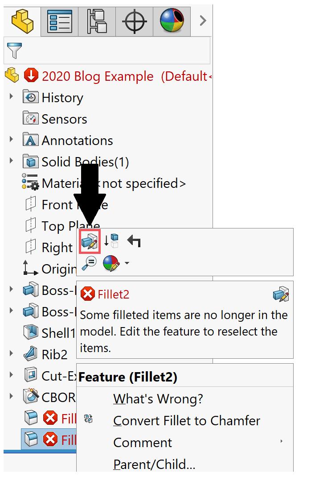Expand the Annotations folder
The width and height of the screenshot is (311, 477).
[x=11, y=139]
